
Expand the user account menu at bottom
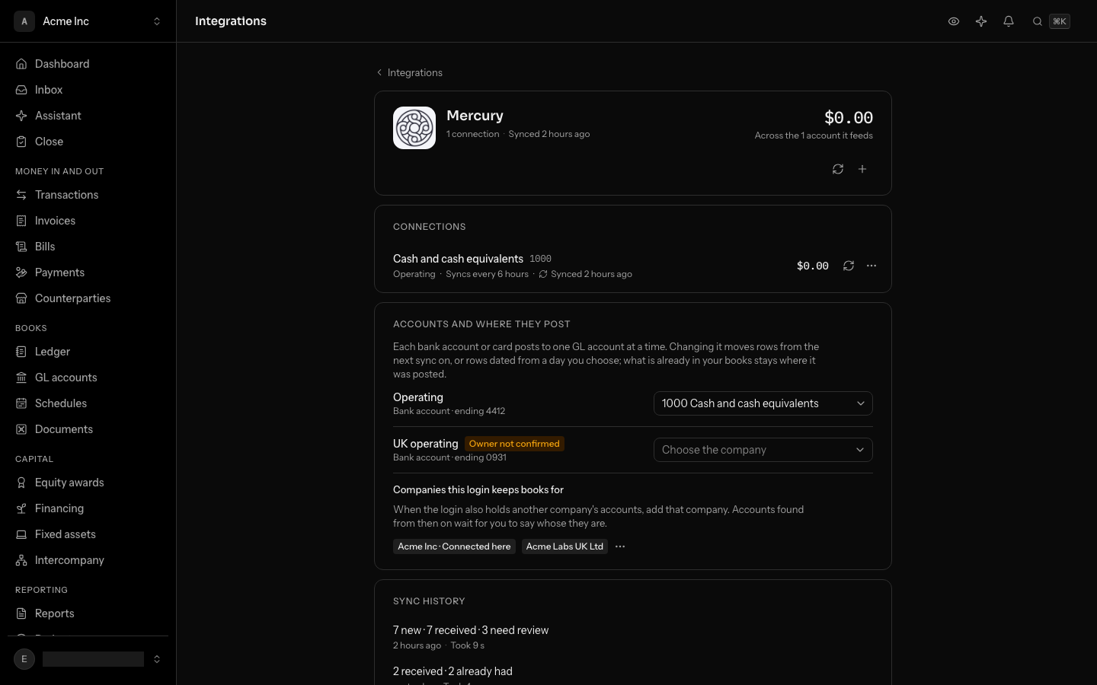click(x=88, y=659)
